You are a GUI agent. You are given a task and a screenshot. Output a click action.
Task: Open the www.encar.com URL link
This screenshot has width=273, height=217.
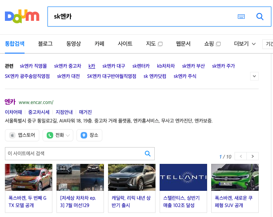click(36, 103)
